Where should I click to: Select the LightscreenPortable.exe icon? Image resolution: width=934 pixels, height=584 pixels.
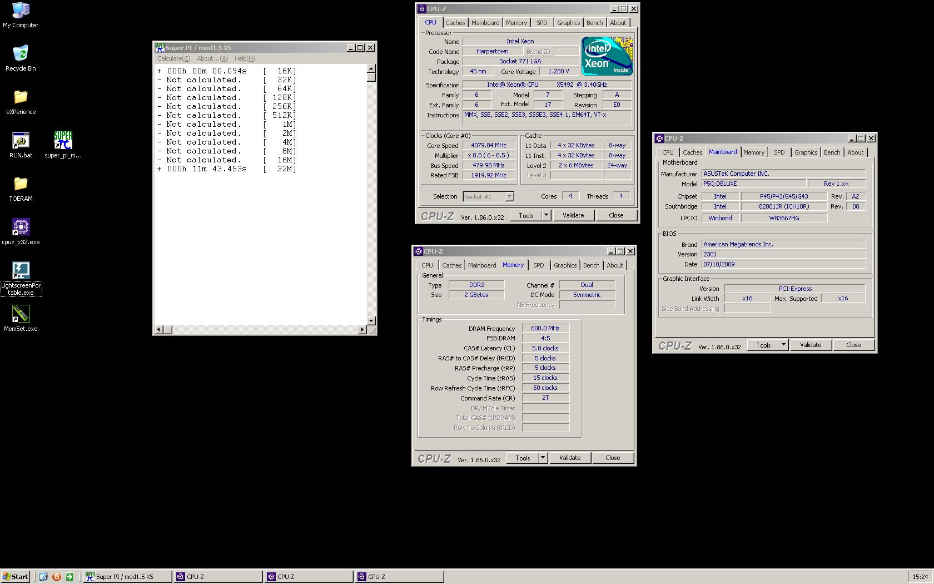coord(21,279)
